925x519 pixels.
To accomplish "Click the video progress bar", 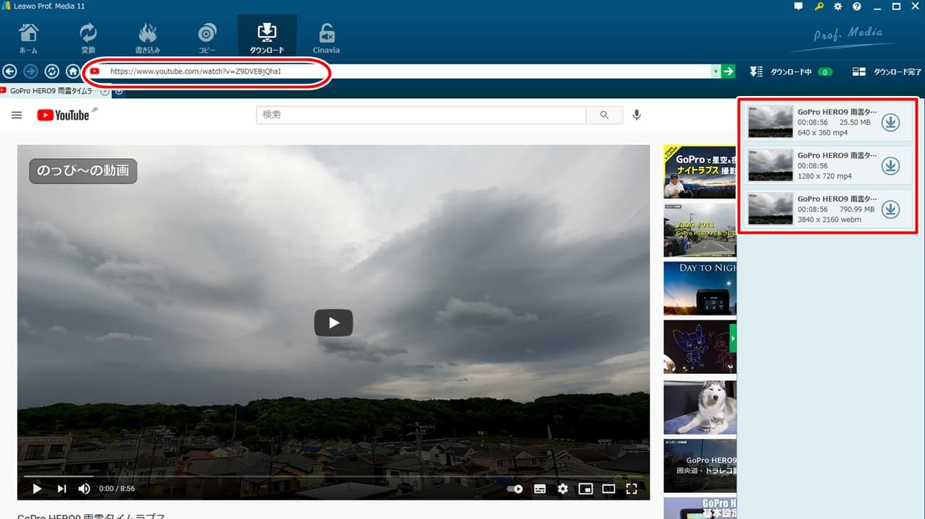I will click(x=333, y=476).
